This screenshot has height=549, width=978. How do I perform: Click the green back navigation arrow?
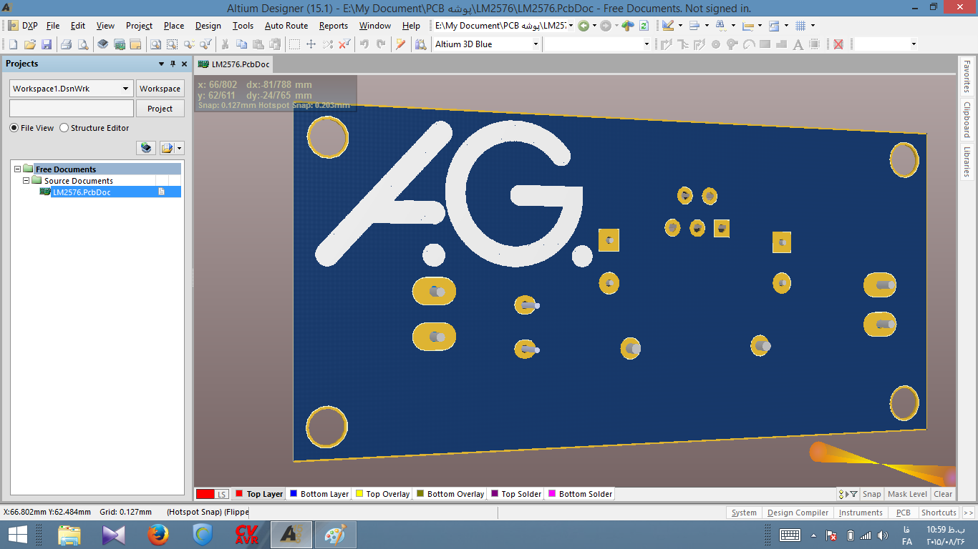point(584,26)
